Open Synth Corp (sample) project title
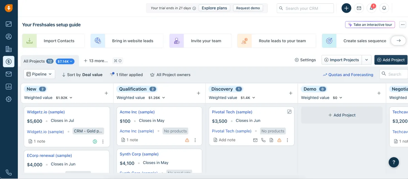408x179 pixels. click(139, 154)
